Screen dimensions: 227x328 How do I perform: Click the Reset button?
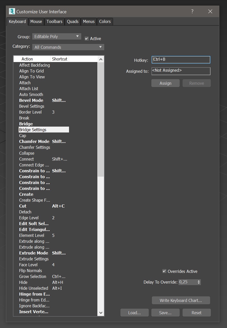tap(197, 313)
